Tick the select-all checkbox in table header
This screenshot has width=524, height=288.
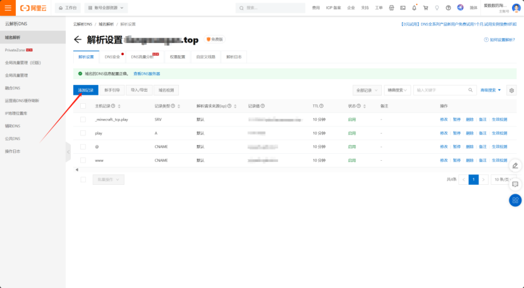pos(83,106)
